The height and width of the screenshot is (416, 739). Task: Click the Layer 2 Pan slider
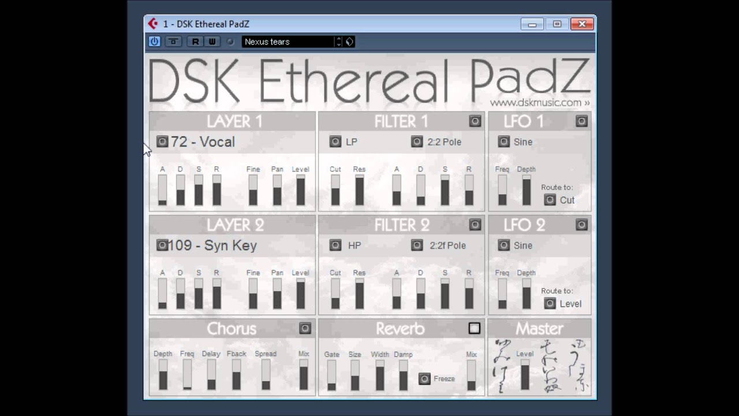click(x=277, y=294)
